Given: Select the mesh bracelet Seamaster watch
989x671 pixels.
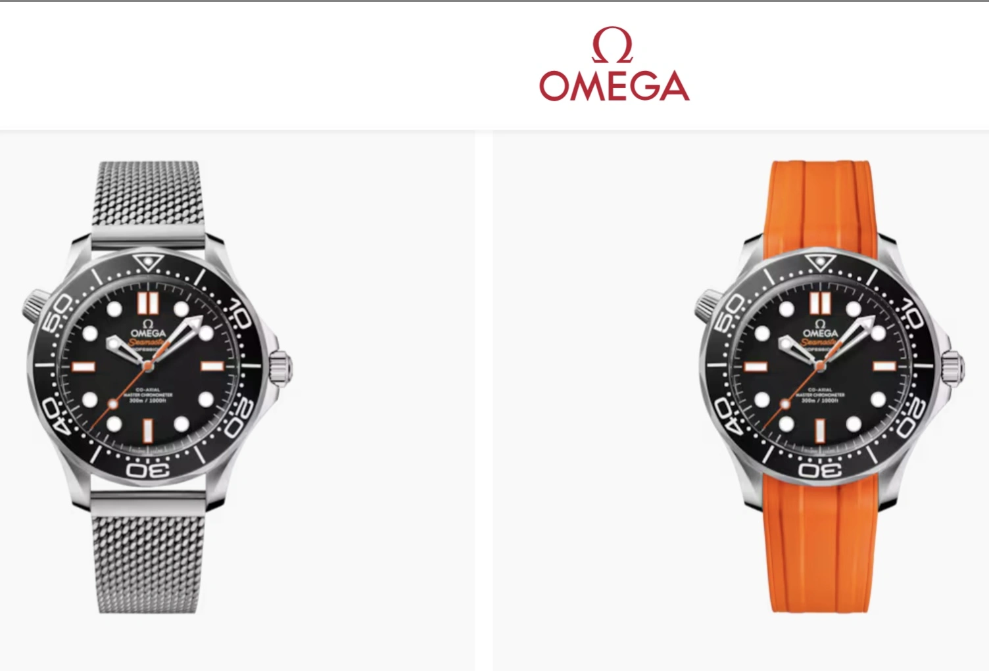Looking at the screenshot, I should click(x=158, y=388).
